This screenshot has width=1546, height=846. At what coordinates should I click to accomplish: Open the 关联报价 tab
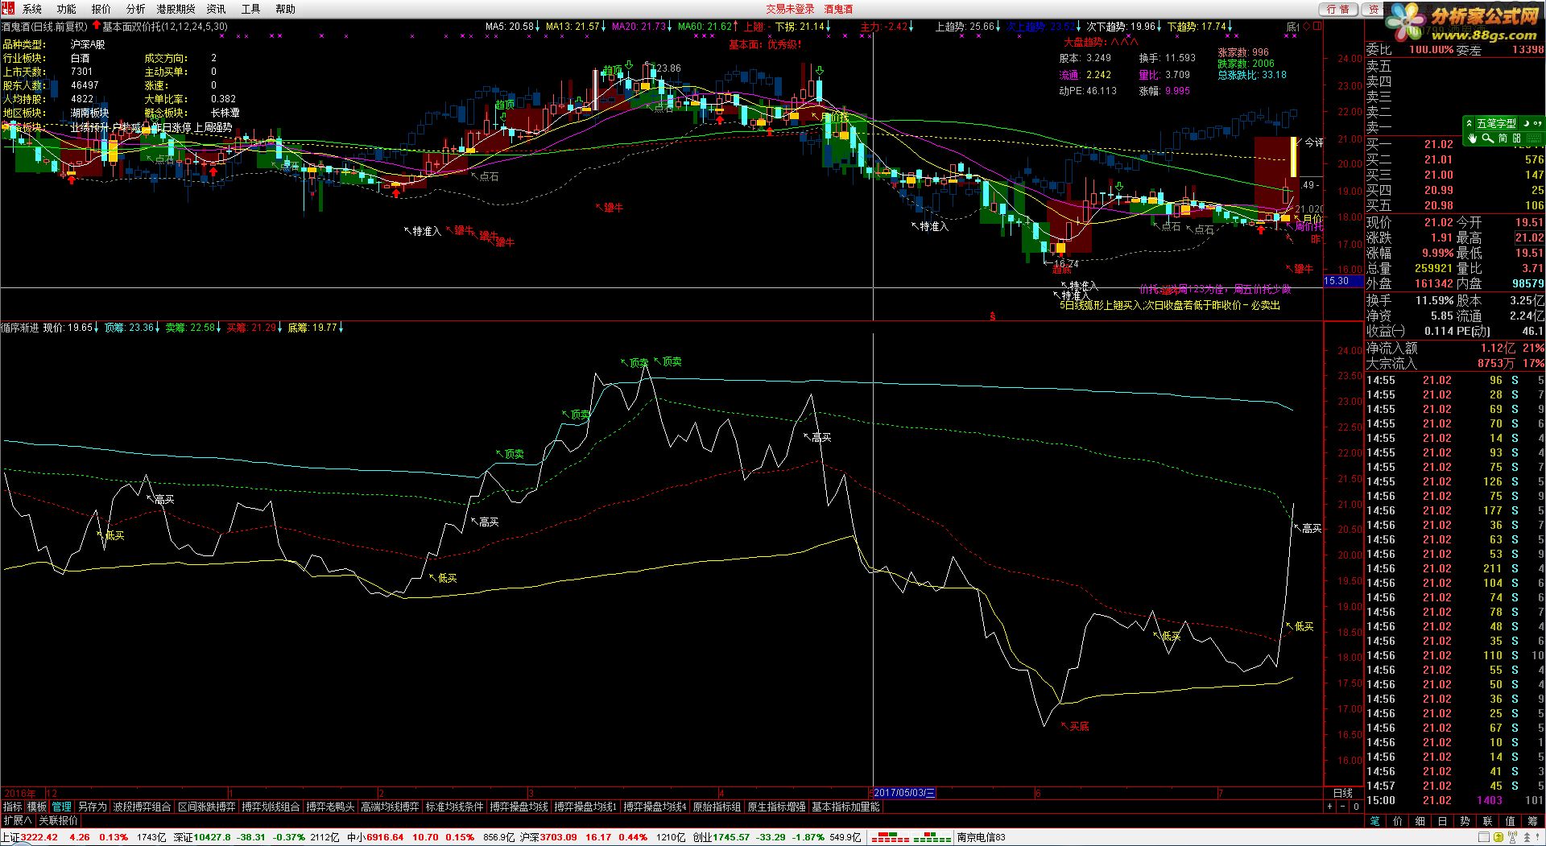pos(59,820)
